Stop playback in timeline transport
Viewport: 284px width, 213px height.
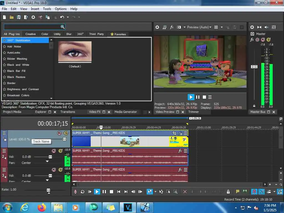click(111, 192)
